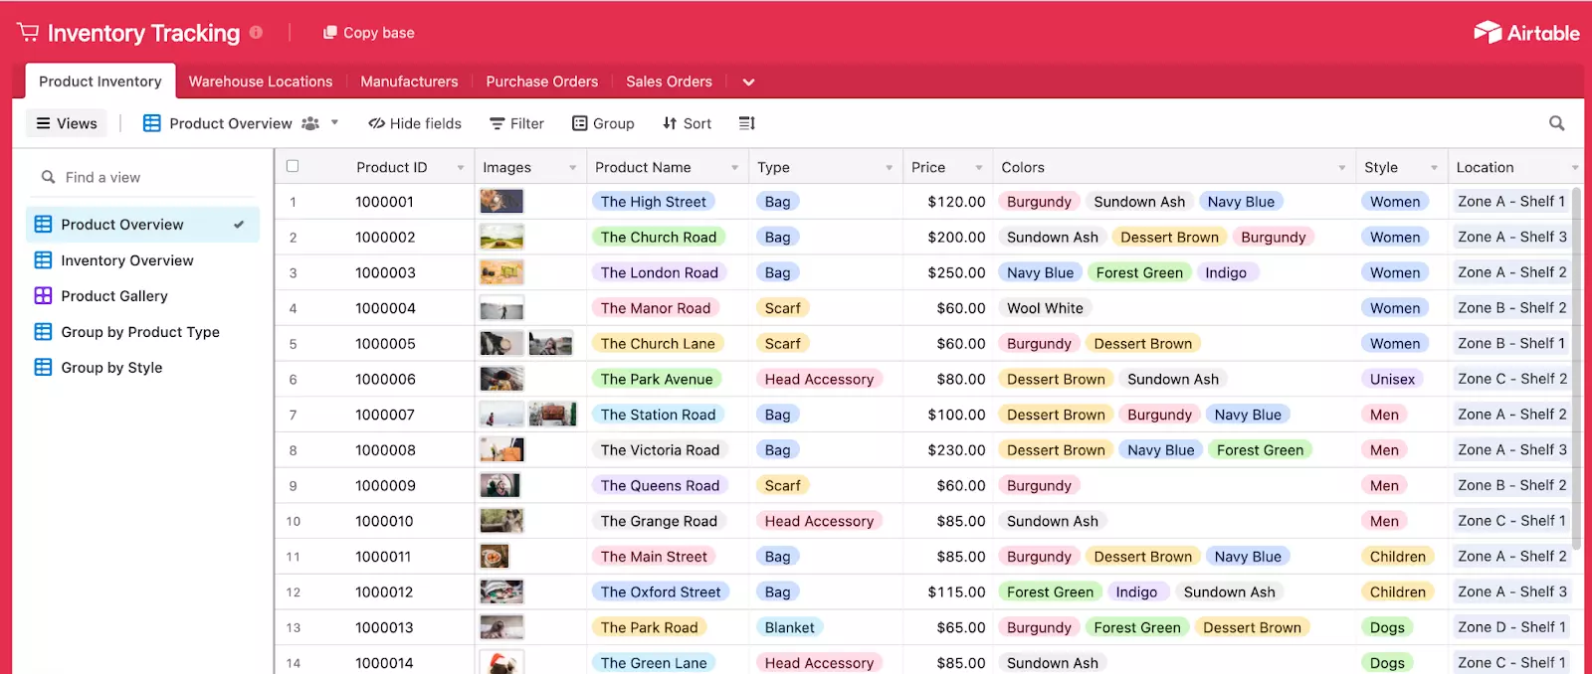1592x674 pixels.
Task: Click the Hide fields eye-slash icon
Action: click(x=376, y=123)
